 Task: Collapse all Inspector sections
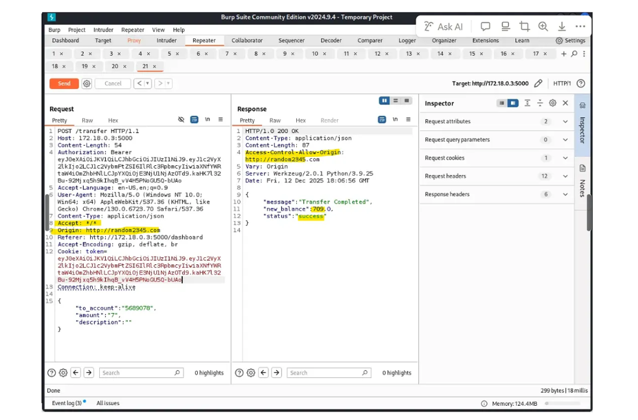[x=540, y=103]
